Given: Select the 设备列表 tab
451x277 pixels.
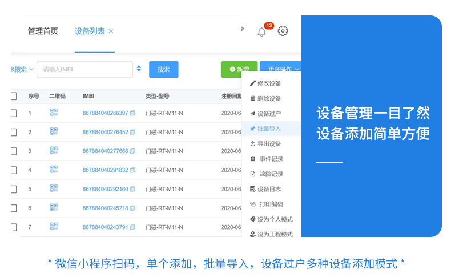Looking at the screenshot, I should coord(90,31).
